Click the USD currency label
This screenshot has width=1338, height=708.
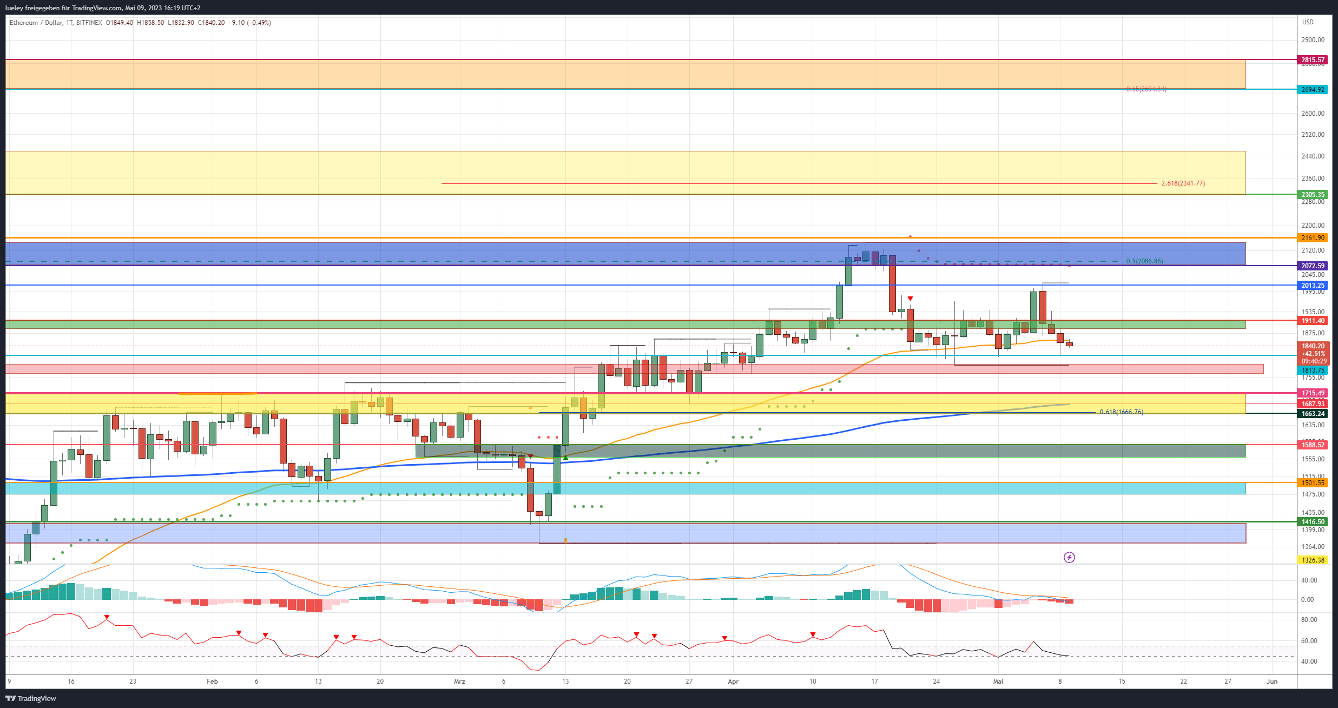tap(1308, 22)
